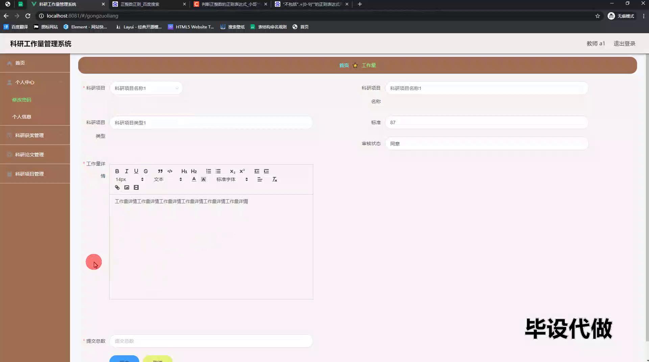Viewport: 649px width, 362px height.
Task: Select 个人信息 in the sidebar menu
Action: [x=22, y=117]
